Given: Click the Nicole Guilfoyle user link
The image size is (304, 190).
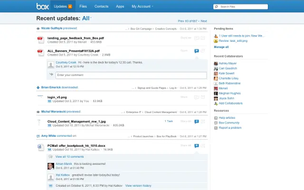Looking at the screenshot, I should [52, 28].
